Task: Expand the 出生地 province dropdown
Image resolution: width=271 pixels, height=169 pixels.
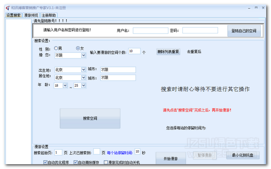Action: coord(83,70)
